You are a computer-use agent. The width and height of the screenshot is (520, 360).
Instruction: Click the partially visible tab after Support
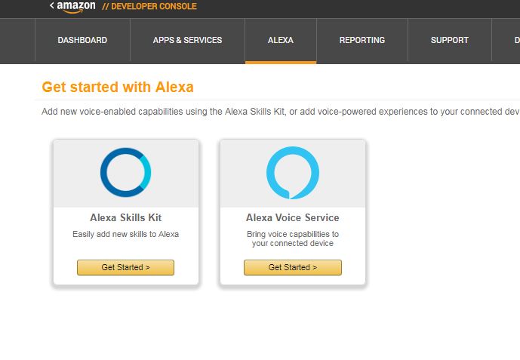tap(506, 40)
